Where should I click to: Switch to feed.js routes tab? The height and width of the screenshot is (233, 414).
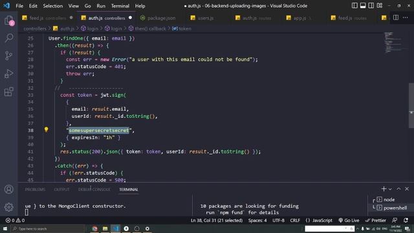[349, 18]
